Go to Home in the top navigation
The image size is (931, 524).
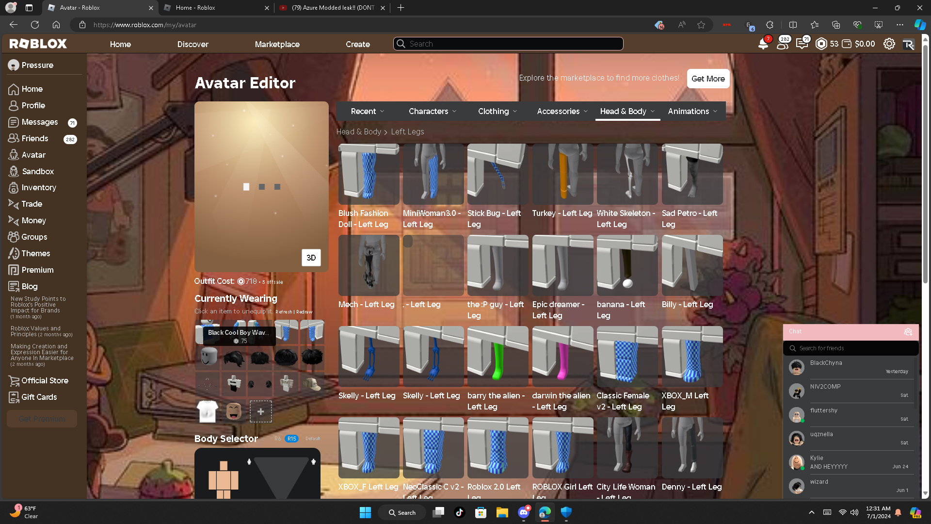coord(120,44)
